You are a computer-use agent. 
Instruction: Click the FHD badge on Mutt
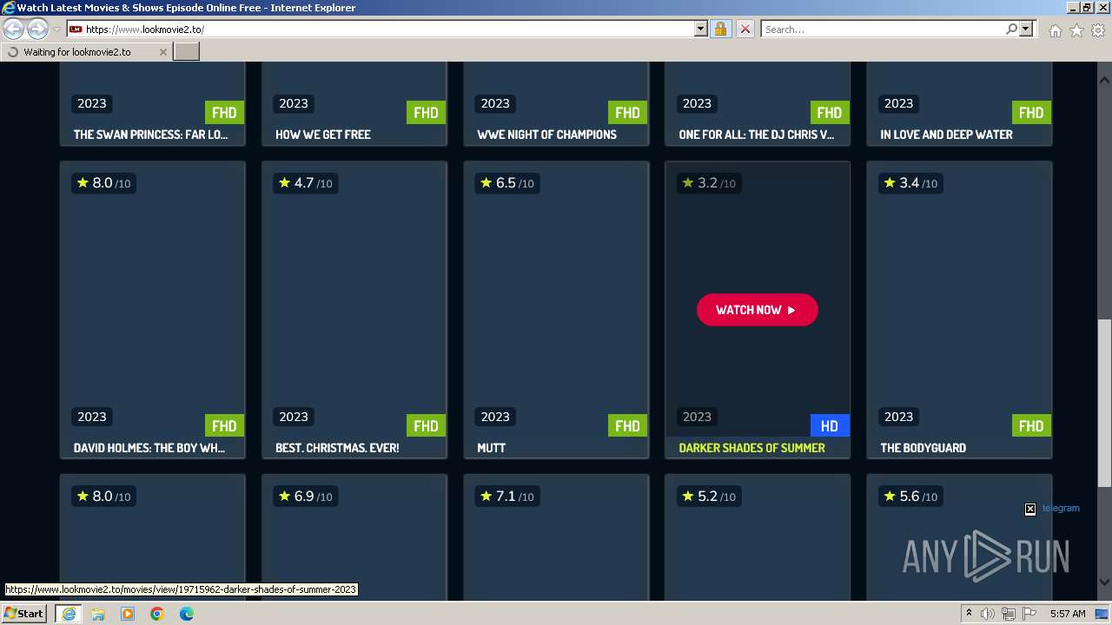click(x=627, y=425)
